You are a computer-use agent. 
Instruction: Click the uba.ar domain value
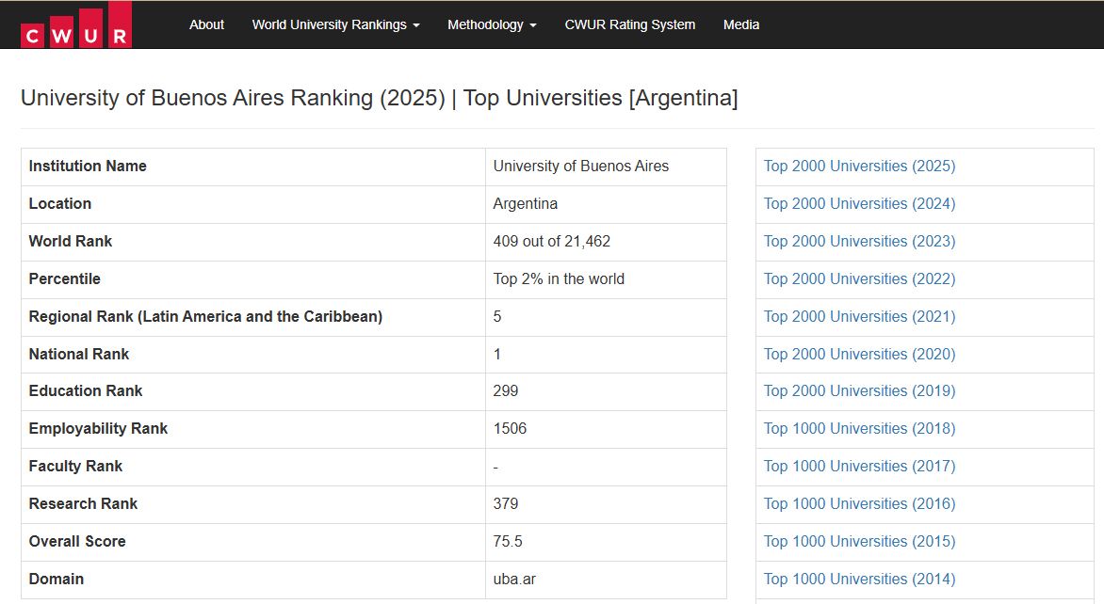pyautogui.click(x=514, y=580)
